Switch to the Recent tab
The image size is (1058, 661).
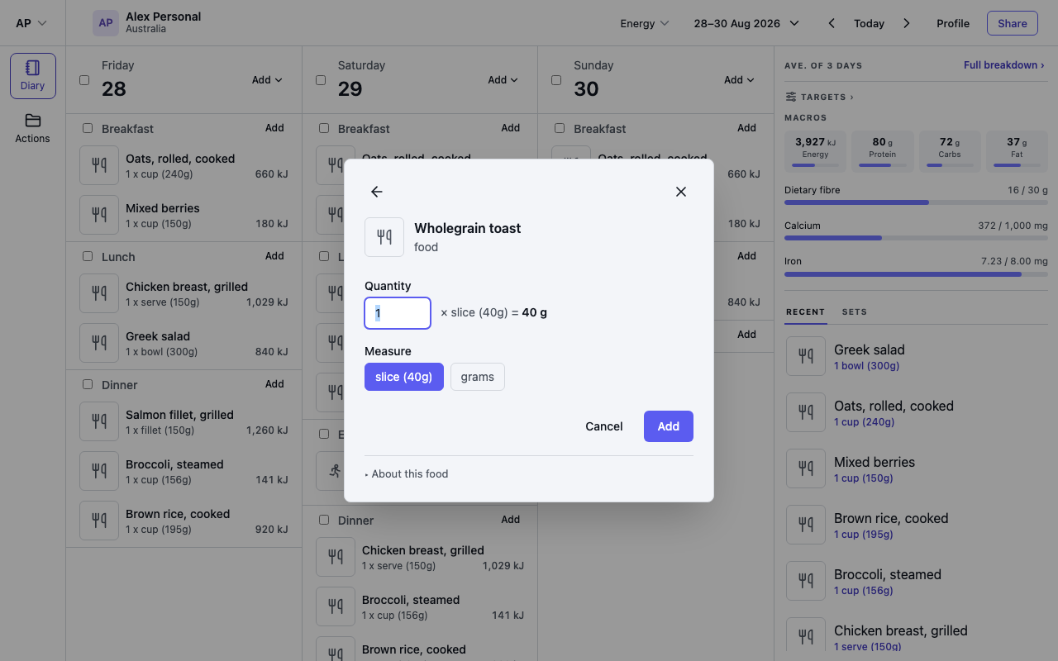(x=805, y=312)
